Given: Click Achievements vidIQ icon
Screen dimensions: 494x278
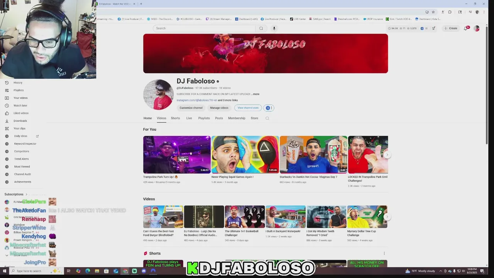Looking at the screenshot, I should pyautogui.click(x=7, y=182).
